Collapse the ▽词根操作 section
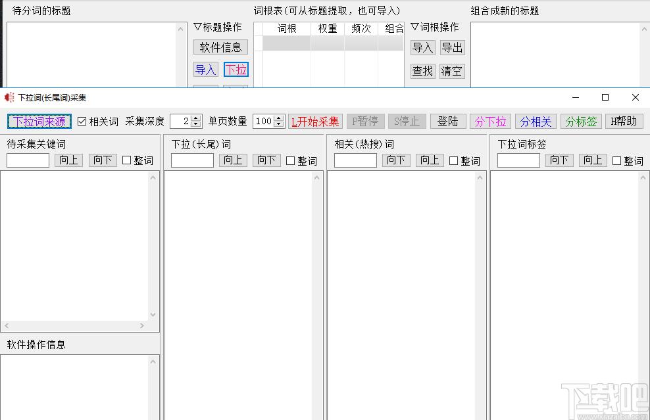This screenshot has width=650, height=420. coord(436,28)
